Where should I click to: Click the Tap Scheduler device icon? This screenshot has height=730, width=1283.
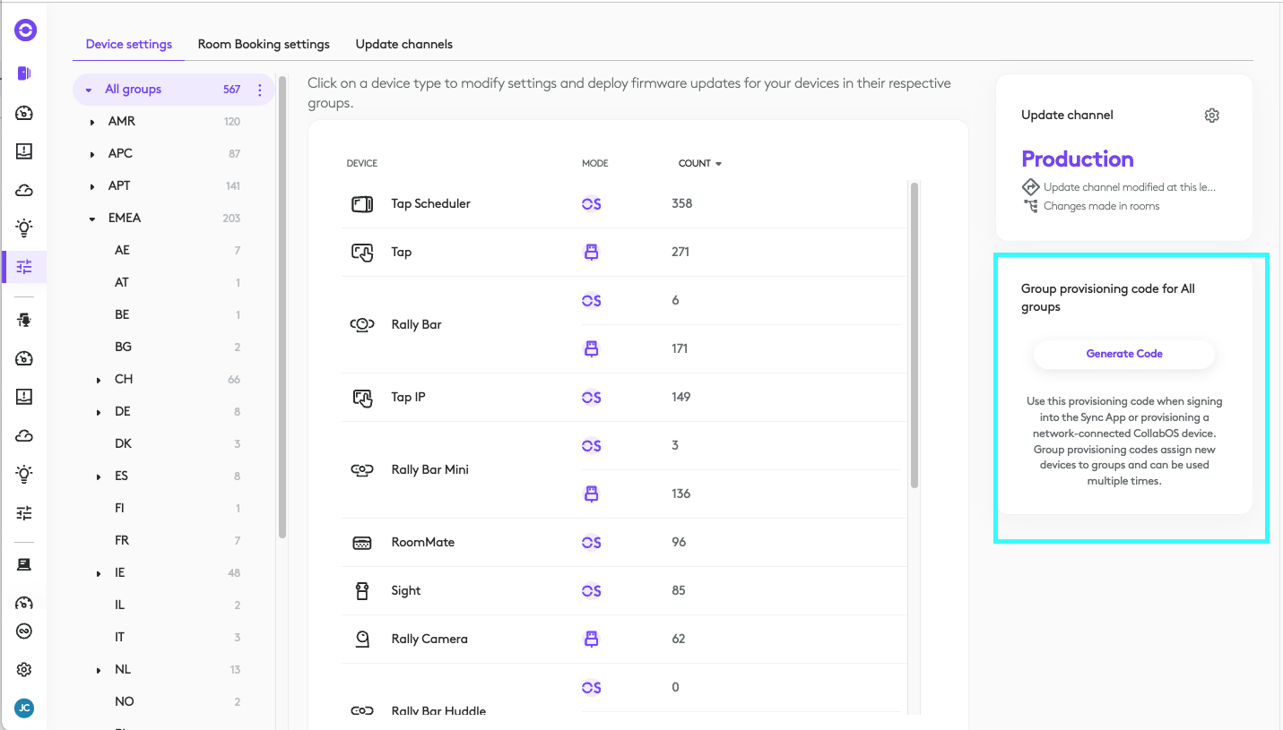pyautogui.click(x=361, y=204)
